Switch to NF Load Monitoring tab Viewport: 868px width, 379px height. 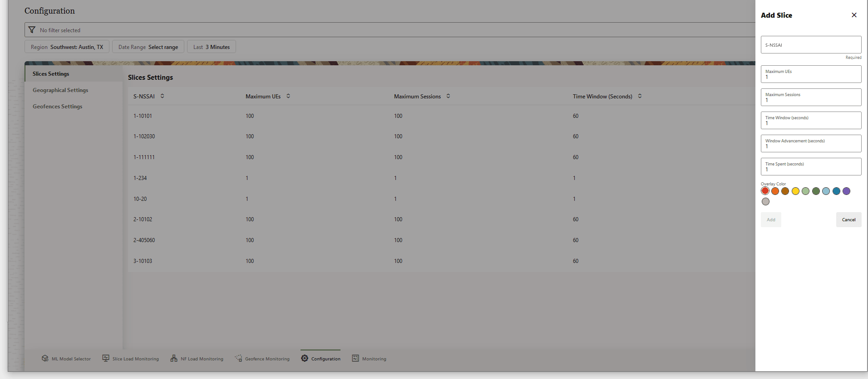[x=197, y=359]
